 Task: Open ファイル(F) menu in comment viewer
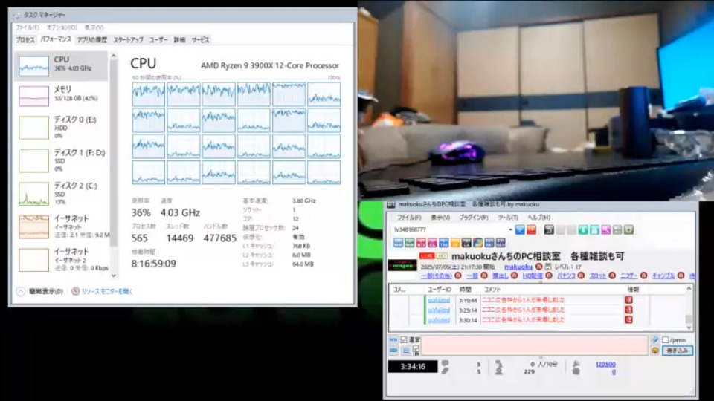(x=409, y=218)
